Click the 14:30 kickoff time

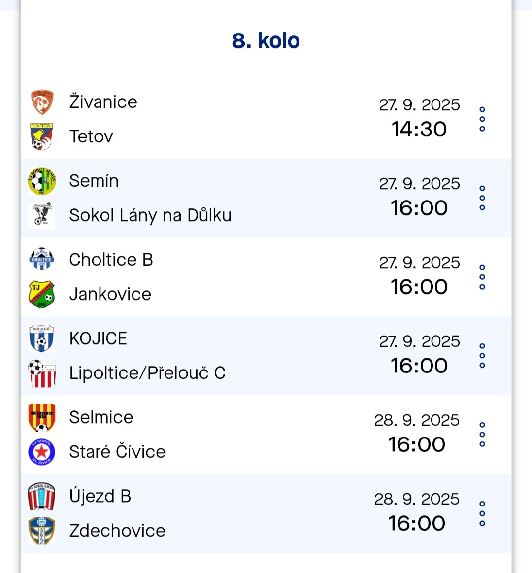419,129
